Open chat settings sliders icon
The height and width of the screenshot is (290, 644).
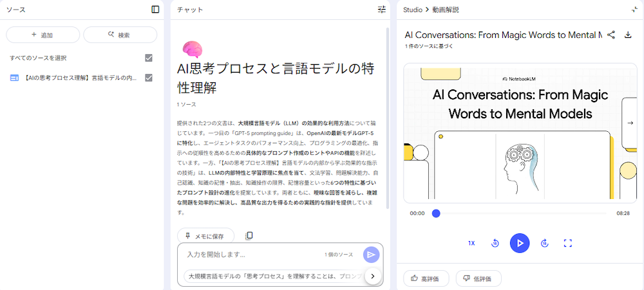tap(382, 10)
